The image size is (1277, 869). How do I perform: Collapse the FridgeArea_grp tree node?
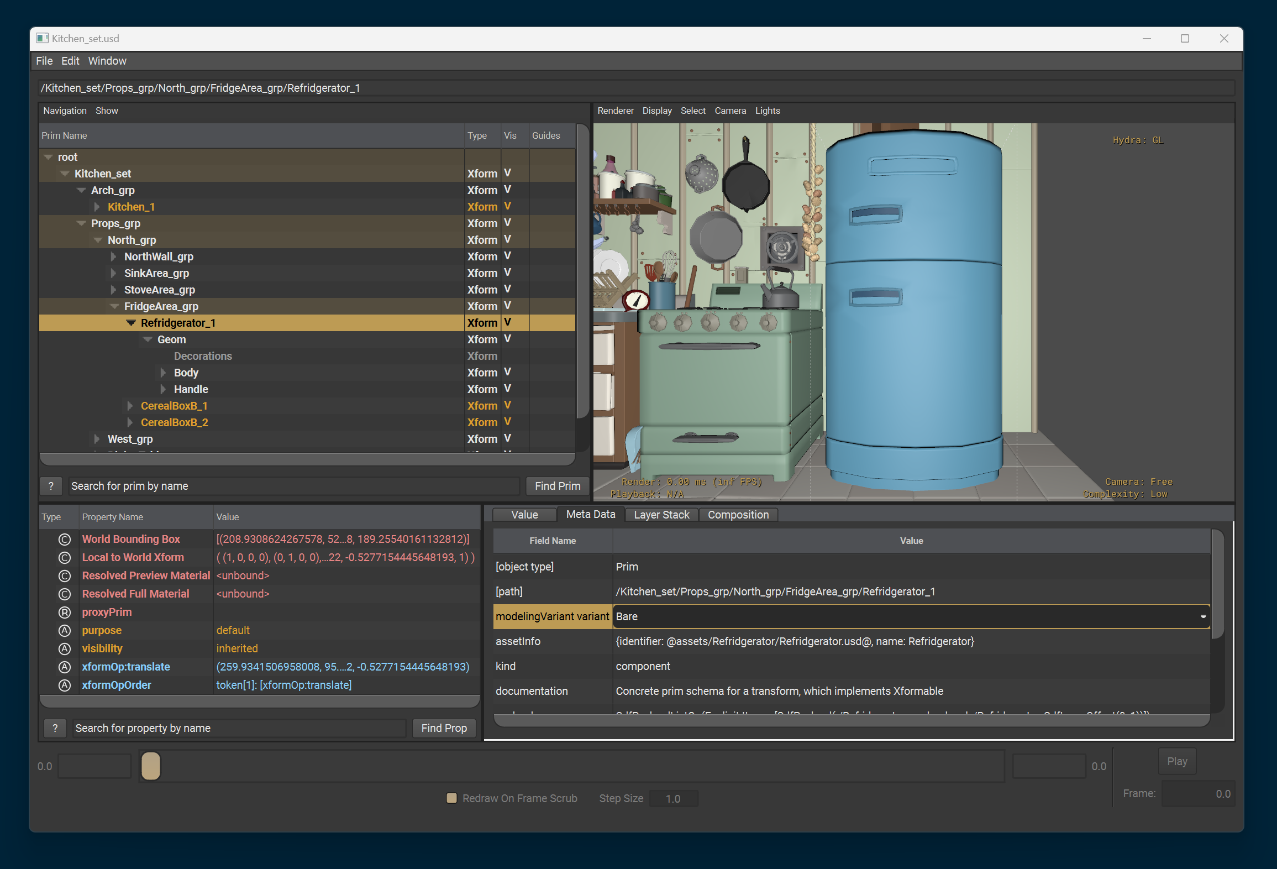(114, 306)
